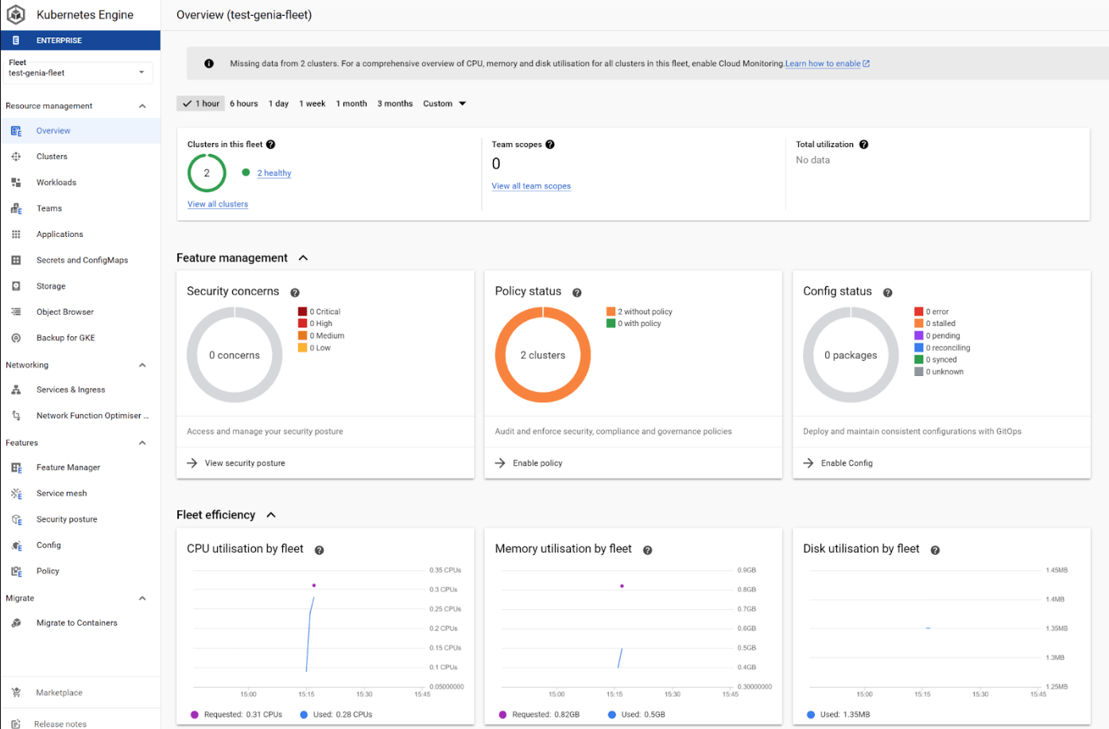Select the 1 hour time range
The height and width of the screenshot is (729, 1109).
(201, 103)
